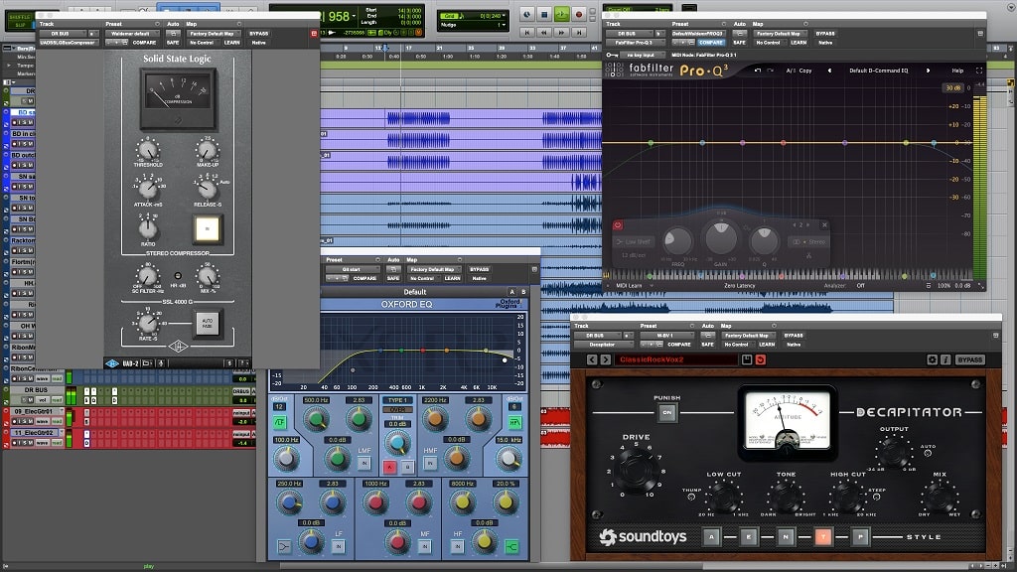
Task: Select style A in Decapitator
Action: pyautogui.click(x=711, y=537)
